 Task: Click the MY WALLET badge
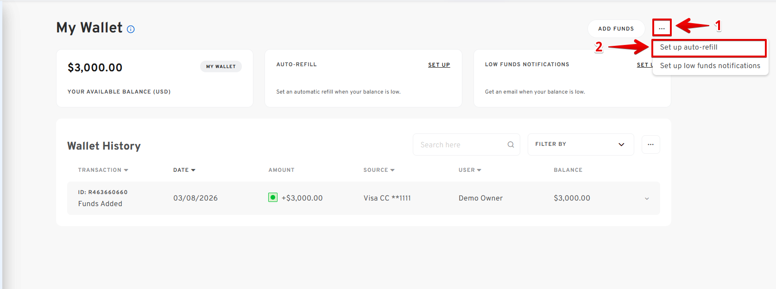[x=221, y=67]
